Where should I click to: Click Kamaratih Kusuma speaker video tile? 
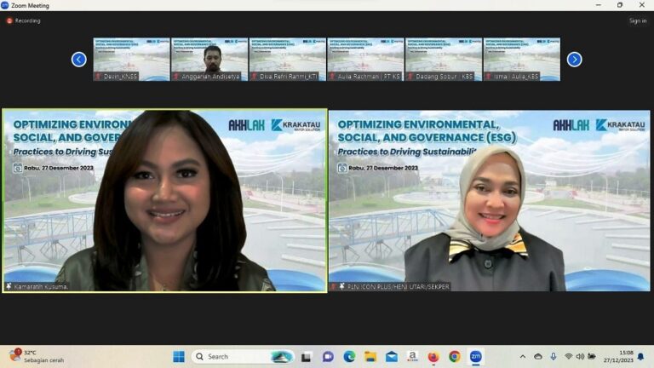[164, 201]
